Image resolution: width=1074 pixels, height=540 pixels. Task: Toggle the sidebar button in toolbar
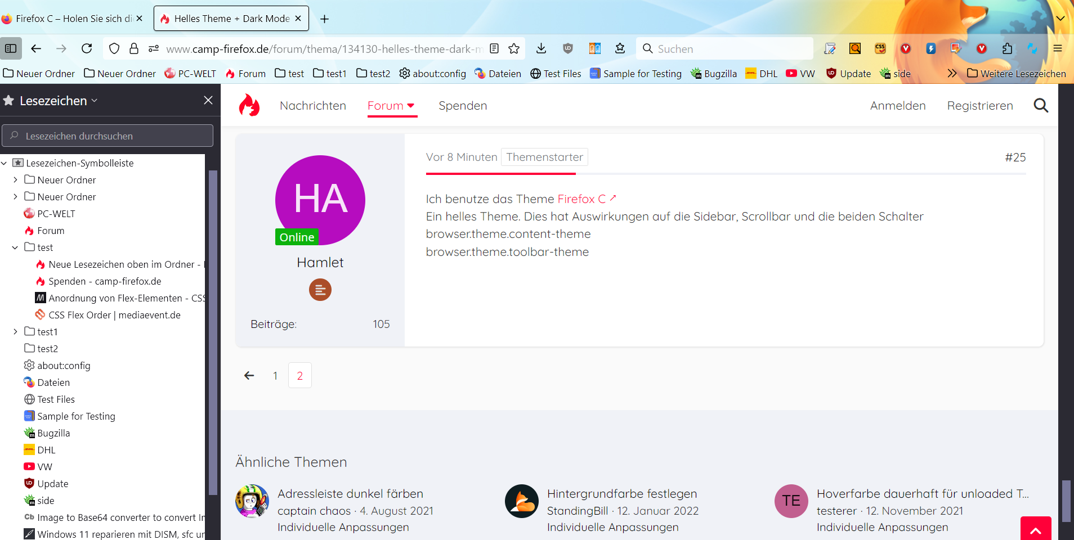click(11, 49)
